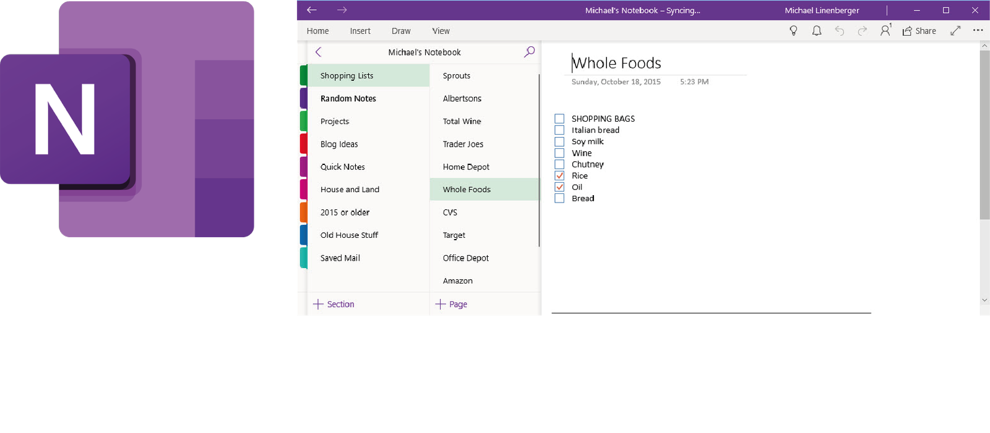
Task: Click the page time 5:23 PM
Action: click(x=694, y=82)
